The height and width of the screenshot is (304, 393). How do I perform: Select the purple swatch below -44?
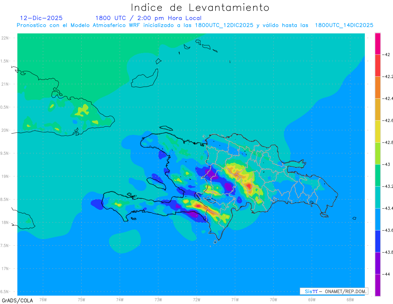(378, 285)
